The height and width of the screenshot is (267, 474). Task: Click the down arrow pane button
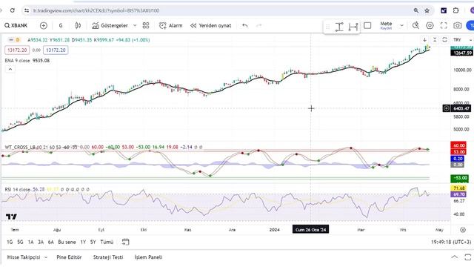coord(424,39)
